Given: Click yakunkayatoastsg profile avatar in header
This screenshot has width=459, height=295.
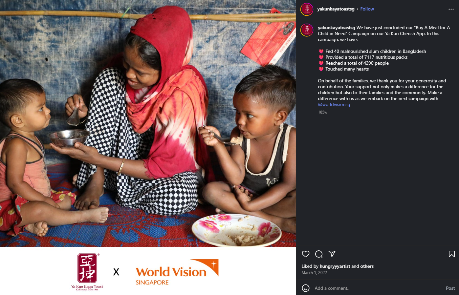Looking at the screenshot, I should click(x=307, y=9).
